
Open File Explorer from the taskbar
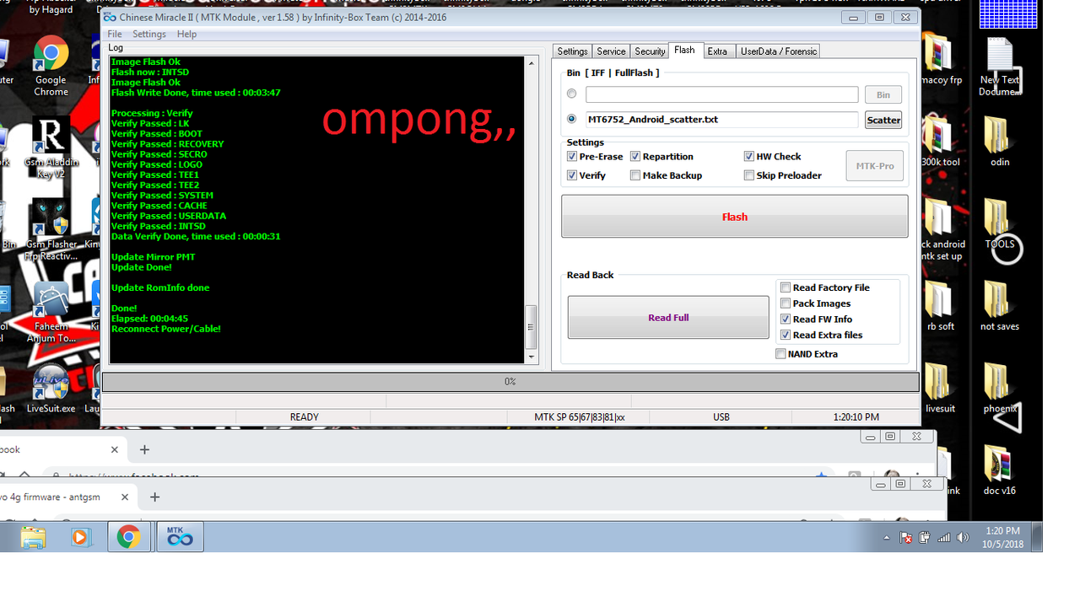pyautogui.click(x=33, y=537)
